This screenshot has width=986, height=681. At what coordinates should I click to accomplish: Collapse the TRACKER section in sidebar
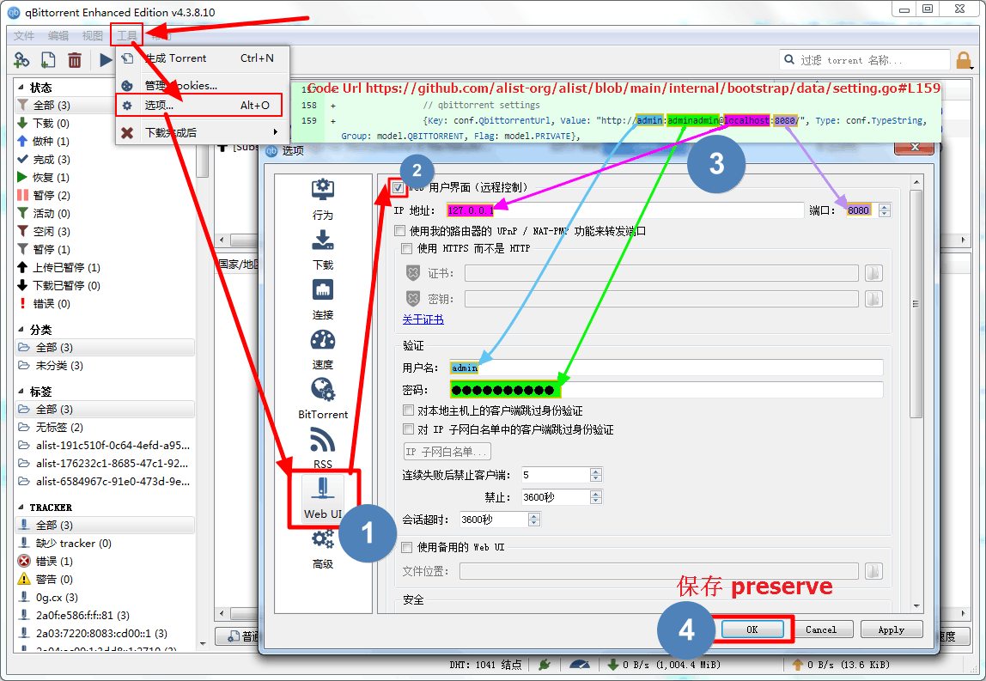(x=21, y=508)
